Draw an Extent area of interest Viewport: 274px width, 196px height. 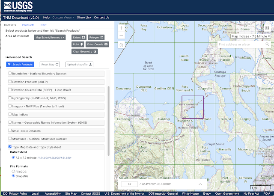79,37
